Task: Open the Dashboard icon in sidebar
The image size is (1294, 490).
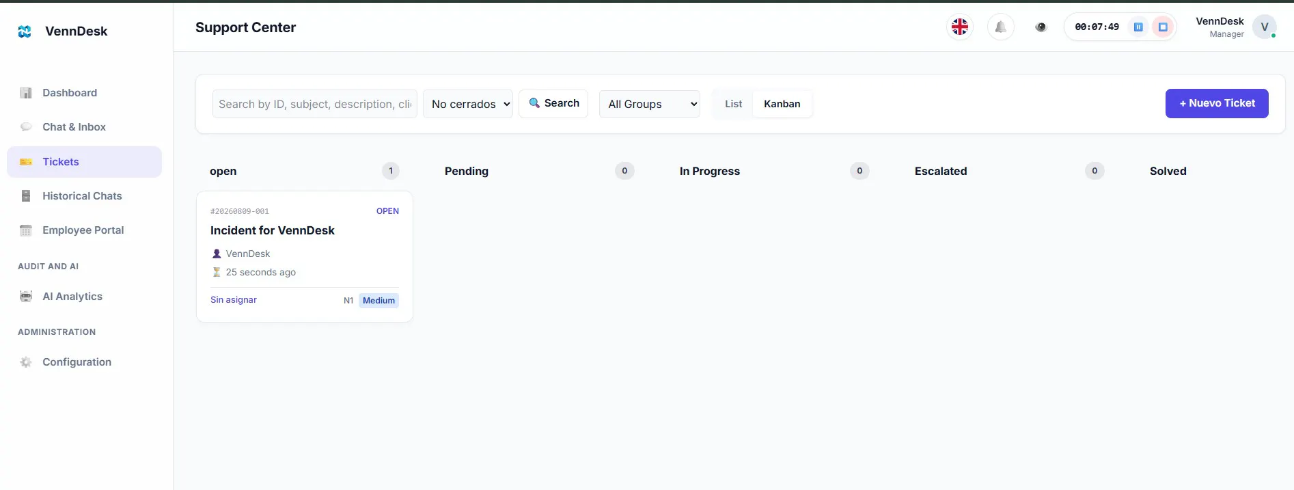Action: (x=26, y=93)
